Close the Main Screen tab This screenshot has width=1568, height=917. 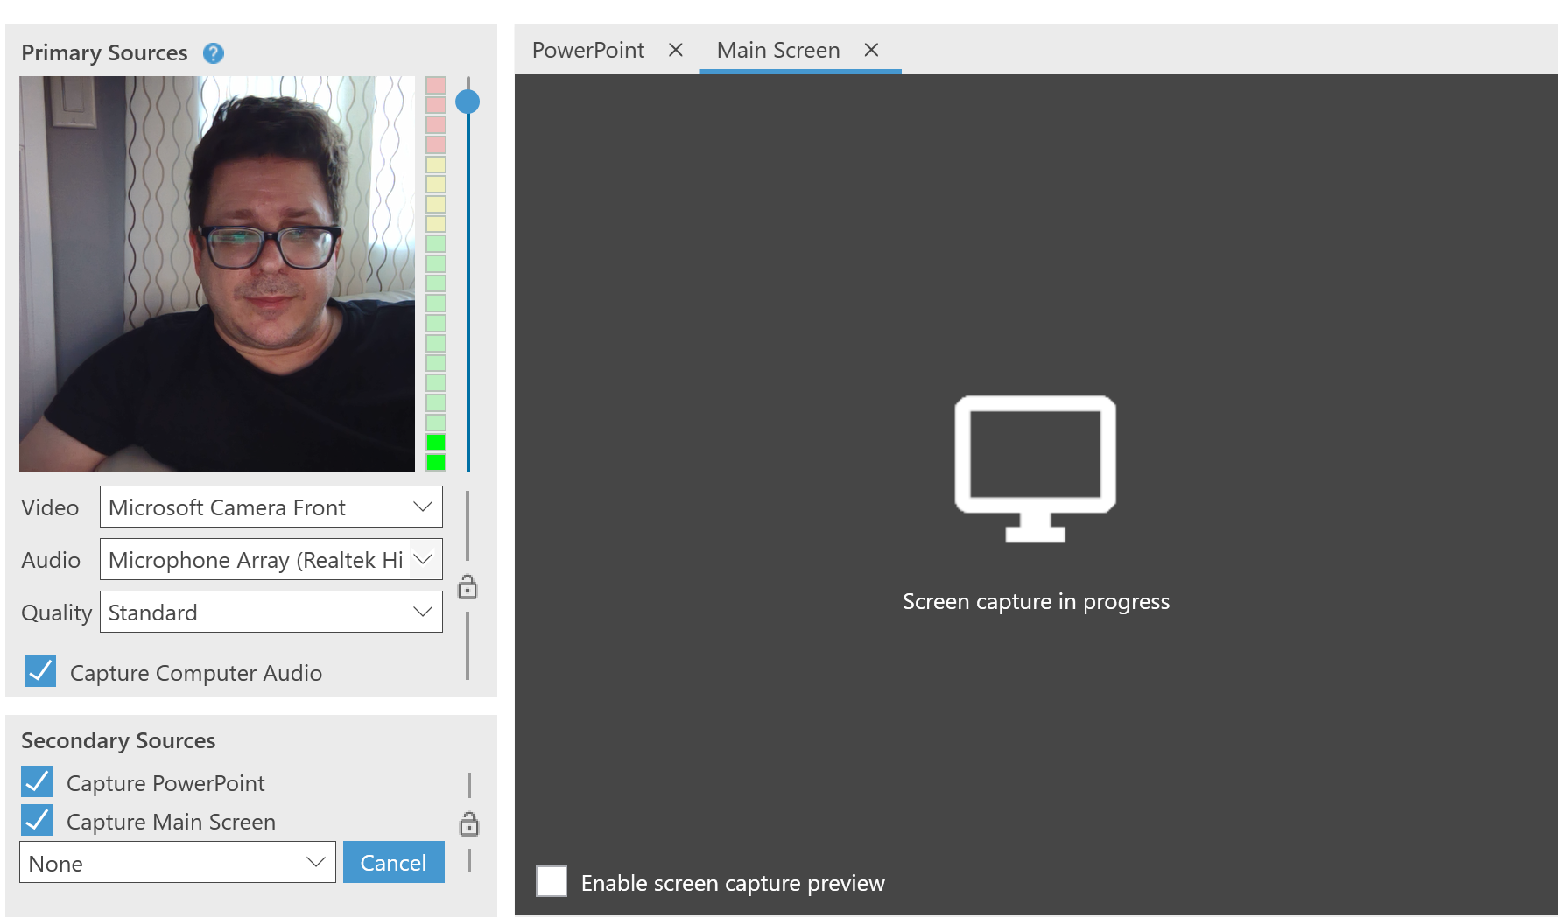[871, 50]
